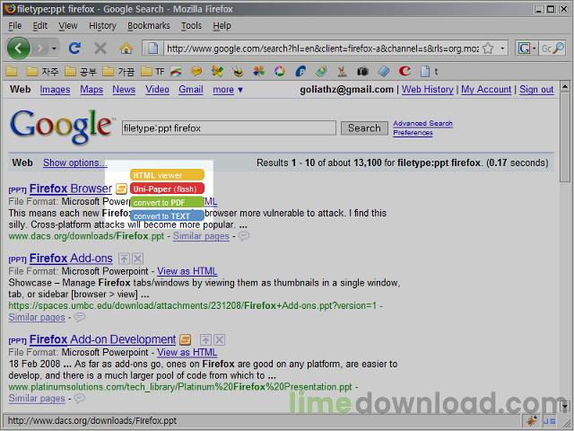574x431 pixels.
Task: Open the address bar URL history dropdown
Action: click(502, 48)
